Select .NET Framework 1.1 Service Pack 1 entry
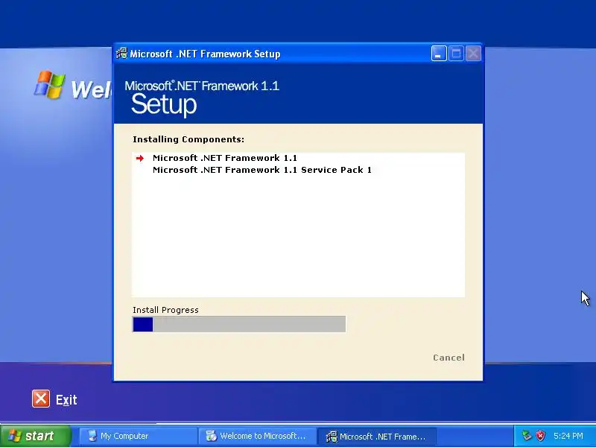The width and height of the screenshot is (596, 447). click(x=262, y=170)
